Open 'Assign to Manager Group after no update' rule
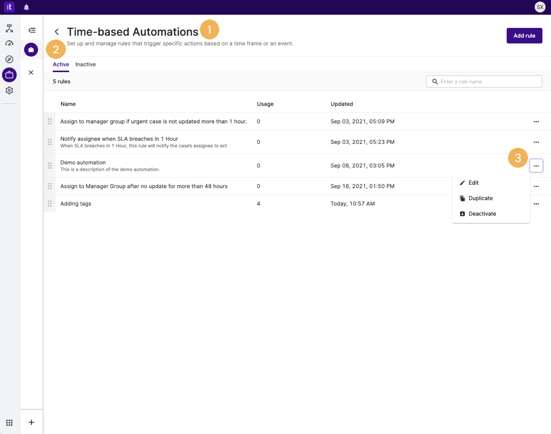Viewport: 551px width, 434px height. [x=144, y=186]
